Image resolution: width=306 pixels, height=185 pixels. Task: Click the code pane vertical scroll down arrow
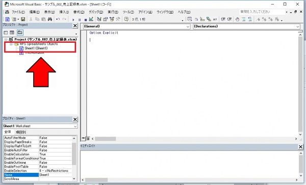pyautogui.click(x=300, y=134)
